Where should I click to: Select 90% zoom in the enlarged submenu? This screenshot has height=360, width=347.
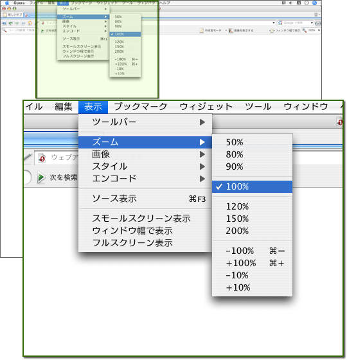coord(252,166)
